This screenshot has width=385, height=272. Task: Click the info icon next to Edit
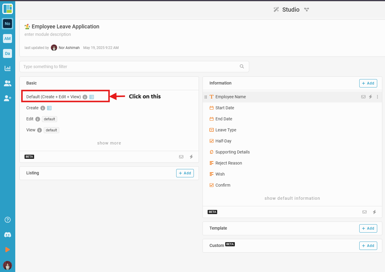[x=38, y=119]
